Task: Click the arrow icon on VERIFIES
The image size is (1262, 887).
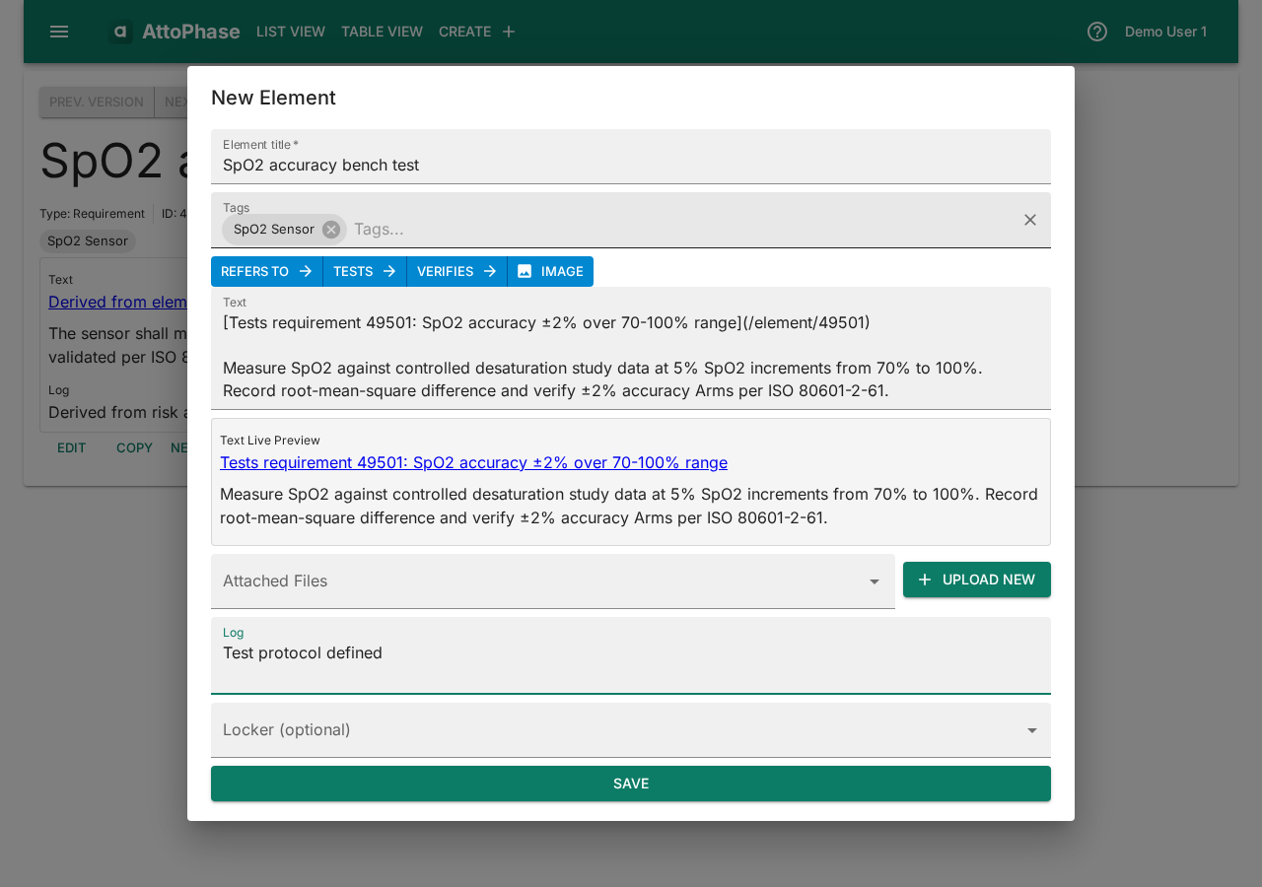Action: [490, 271]
